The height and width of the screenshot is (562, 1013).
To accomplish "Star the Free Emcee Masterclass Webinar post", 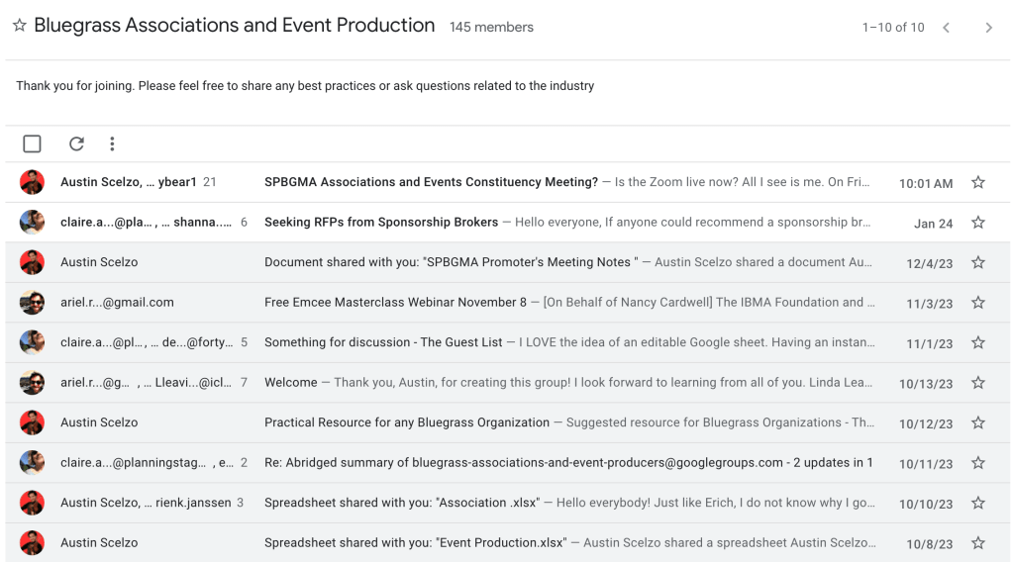I will (x=978, y=303).
